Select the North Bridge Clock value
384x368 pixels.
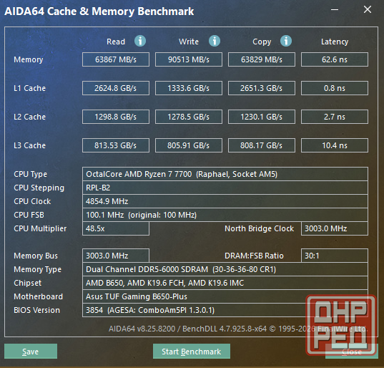(335, 228)
